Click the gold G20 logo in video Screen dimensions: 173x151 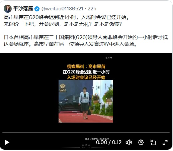63,88
